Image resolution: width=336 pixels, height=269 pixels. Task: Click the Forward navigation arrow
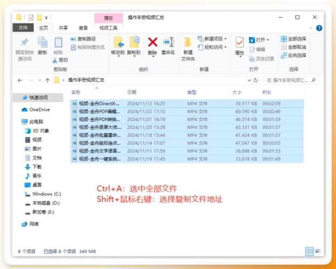31,80
